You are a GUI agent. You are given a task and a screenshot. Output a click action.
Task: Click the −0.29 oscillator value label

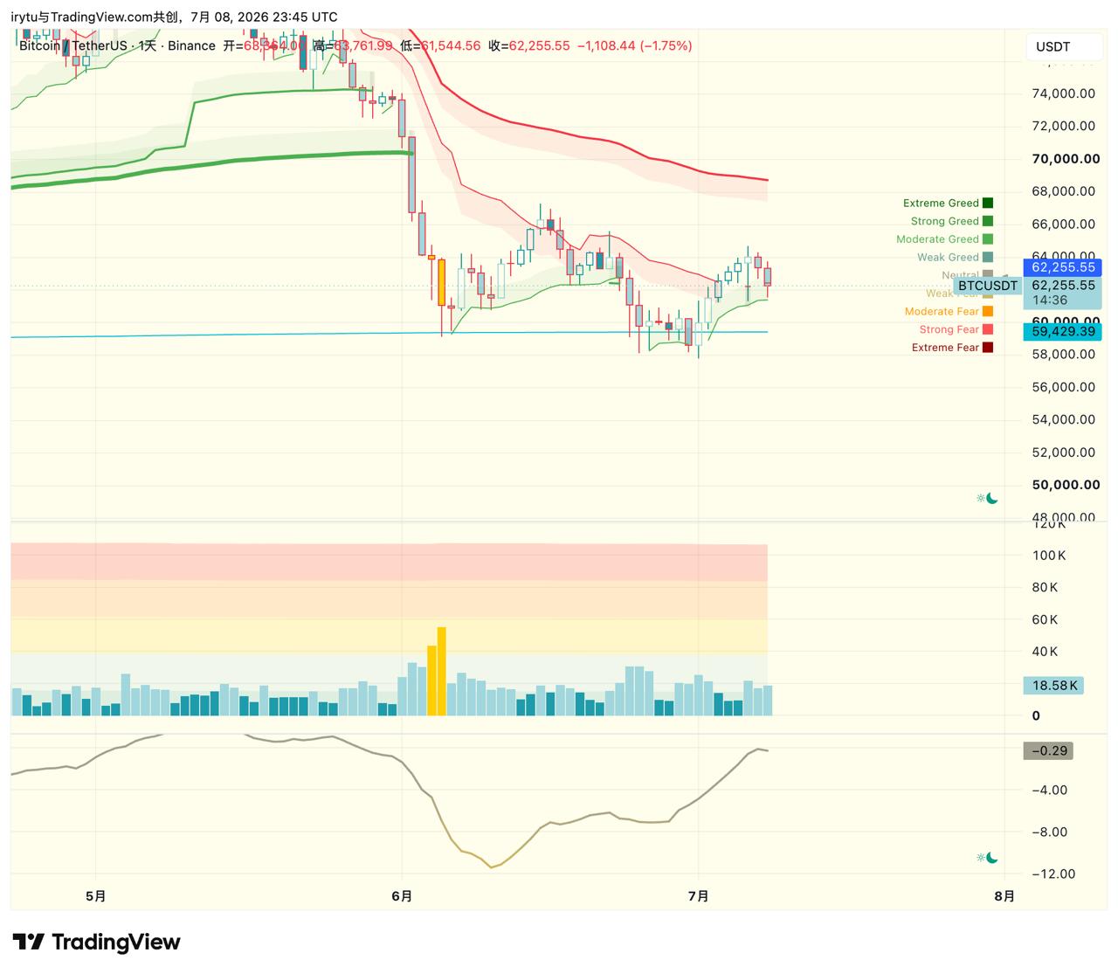tap(1048, 751)
